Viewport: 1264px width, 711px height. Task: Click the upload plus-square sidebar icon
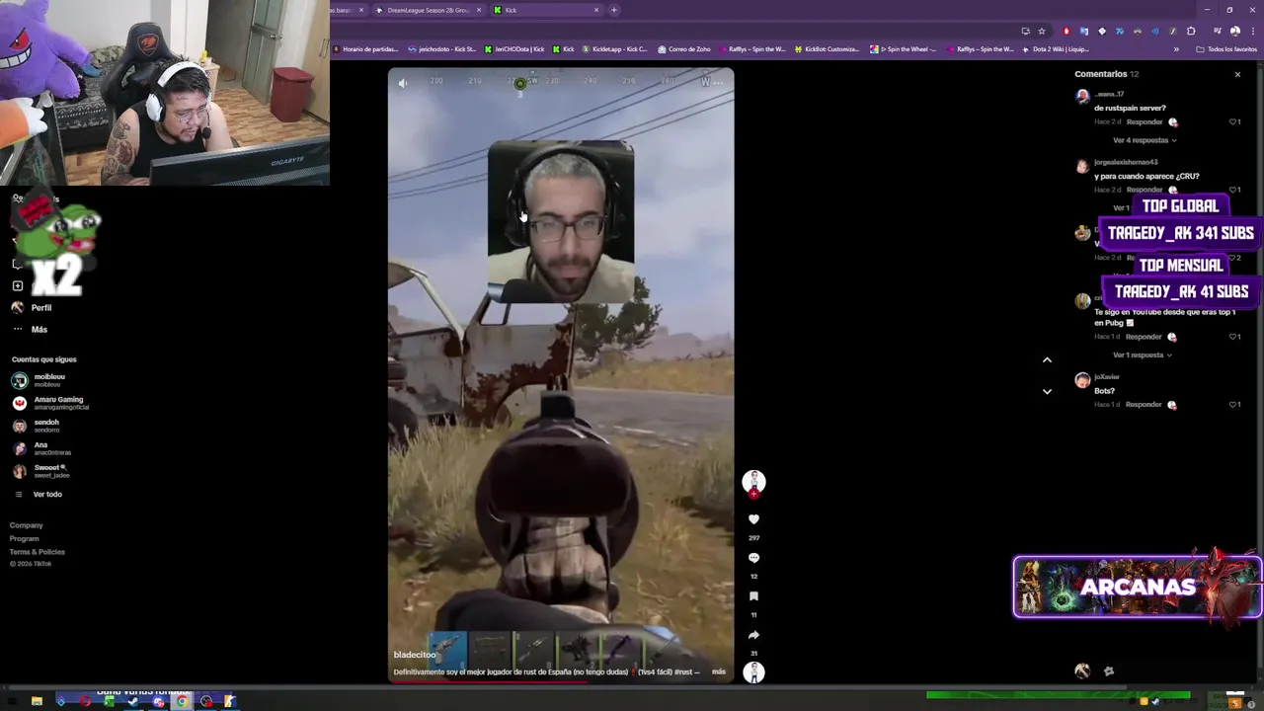pos(17,285)
